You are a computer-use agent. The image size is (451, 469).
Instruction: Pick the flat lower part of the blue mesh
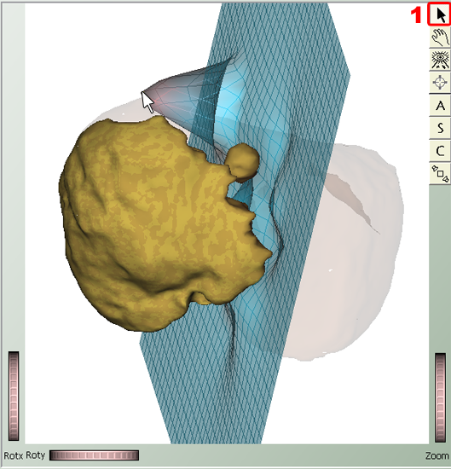pos(210,389)
